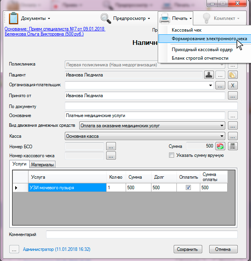251x261 pixels.
Task: Click the Пациент field Иванова Людмила
Action: (134, 75)
